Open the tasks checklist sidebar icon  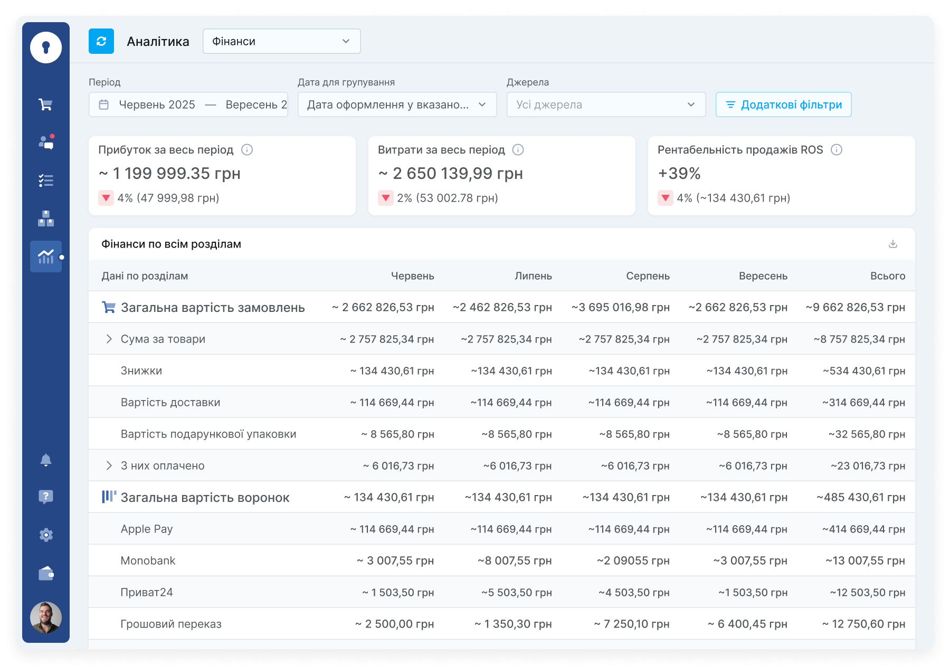coord(46,180)
